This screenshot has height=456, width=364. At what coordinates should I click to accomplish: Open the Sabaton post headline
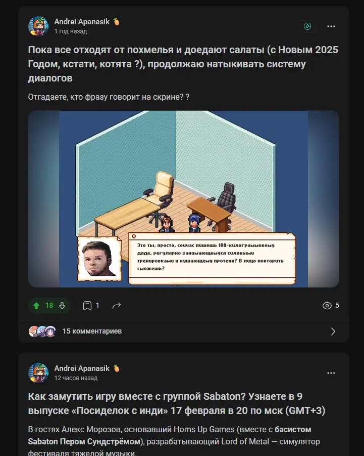tap(177, 404)
